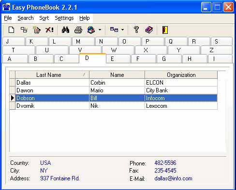Screen dimensions: 236x190
Task: Click the printer icon
Action: pyautogui.click(x=78, y=30)
